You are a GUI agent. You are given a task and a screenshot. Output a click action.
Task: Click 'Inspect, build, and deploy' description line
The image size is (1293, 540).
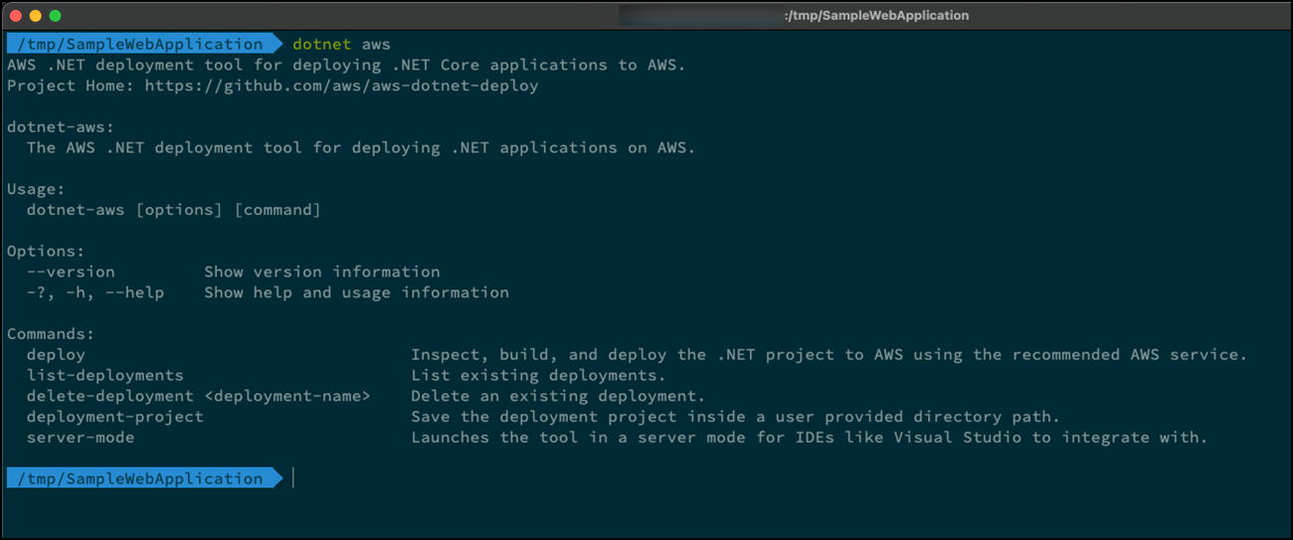click(x=829, y=354)
